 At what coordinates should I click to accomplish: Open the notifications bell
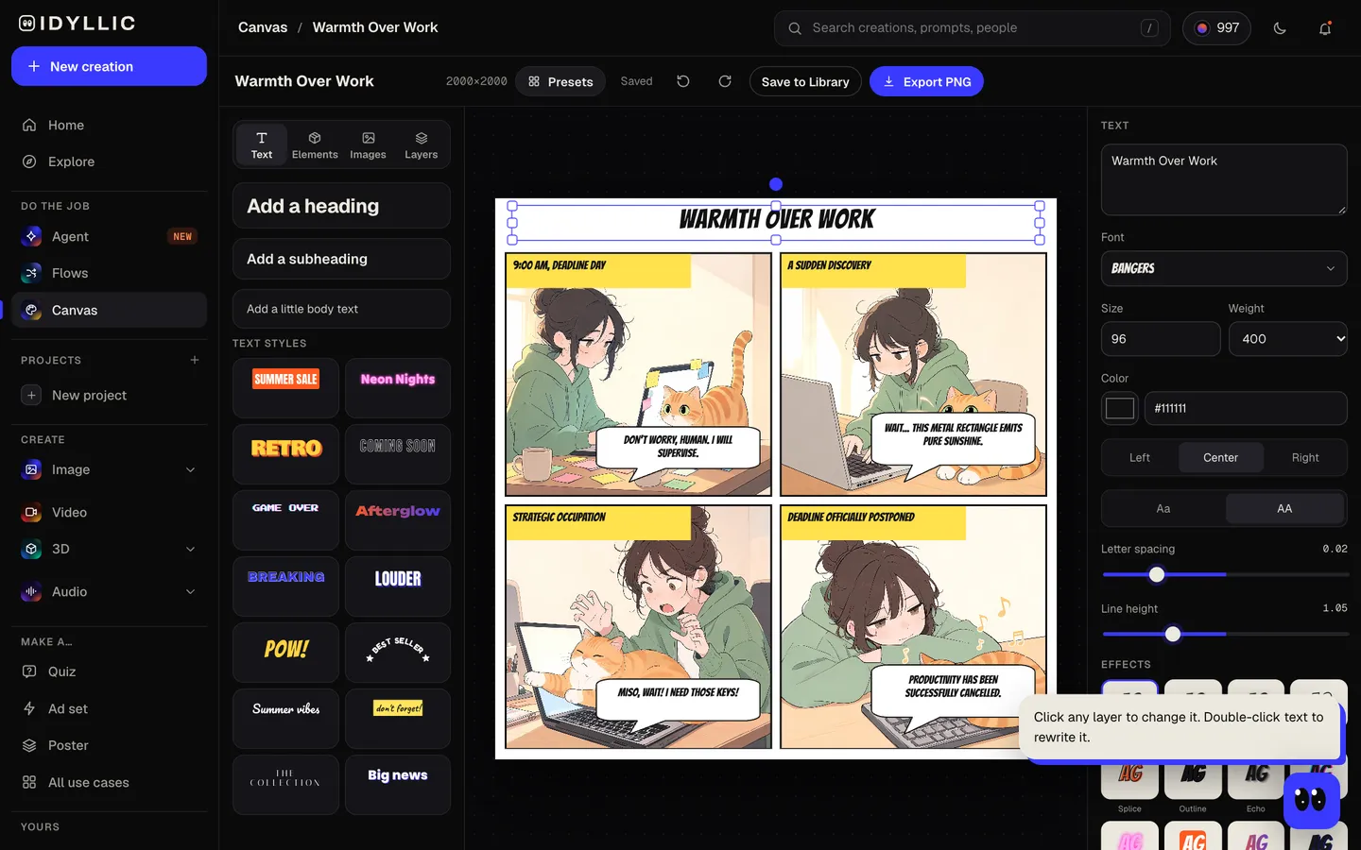1325,28
